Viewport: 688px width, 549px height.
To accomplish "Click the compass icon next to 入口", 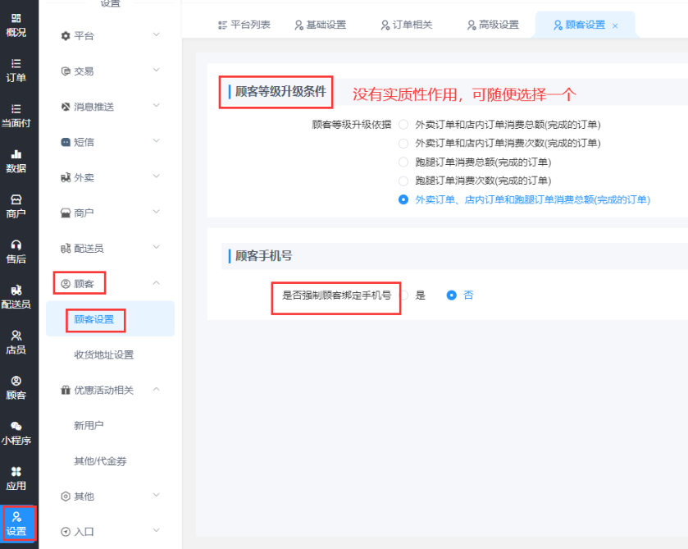I will (x=66, y=532).
